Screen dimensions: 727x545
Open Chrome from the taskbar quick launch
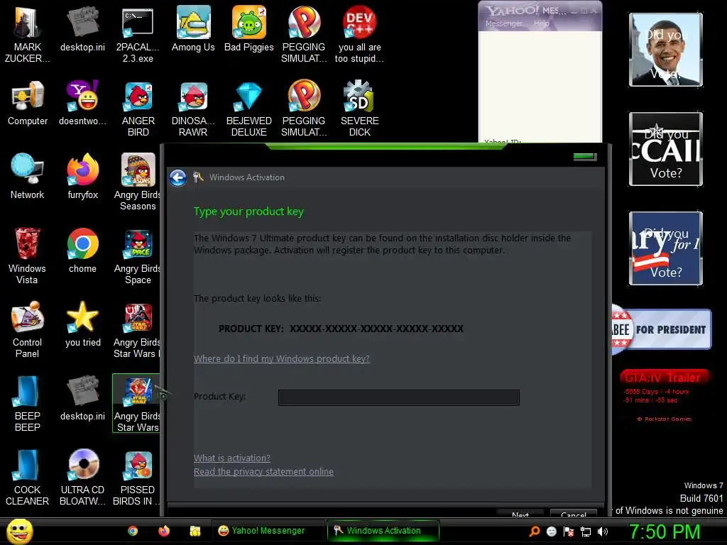point(133,531)
